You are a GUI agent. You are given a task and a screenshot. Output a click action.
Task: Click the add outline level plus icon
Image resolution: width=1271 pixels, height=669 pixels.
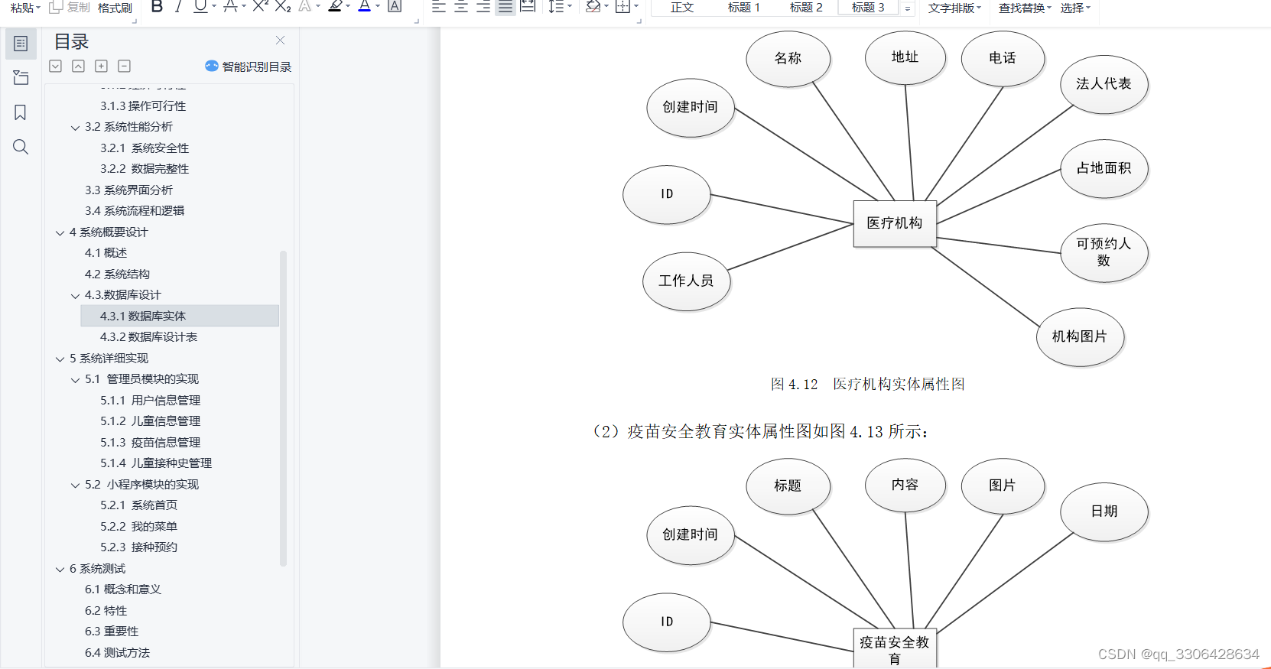[x=102, y=67]
